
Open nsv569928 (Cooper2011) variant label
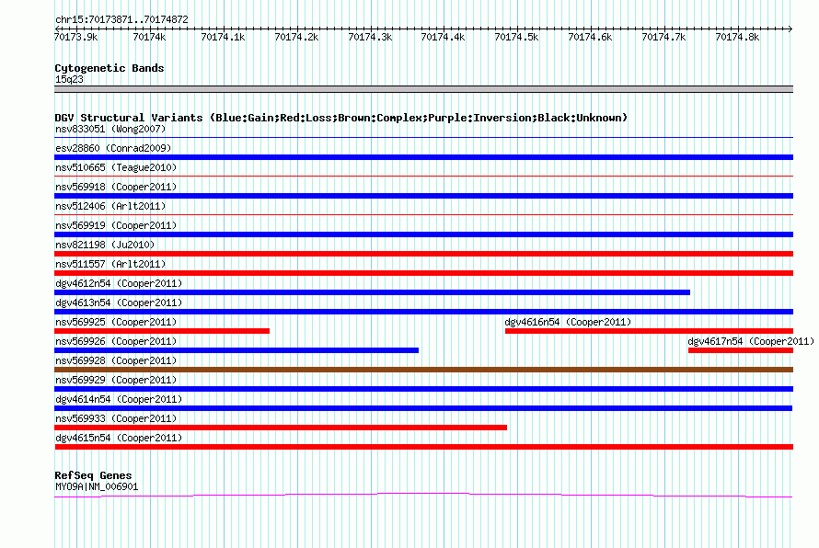[x=116, y=360]
